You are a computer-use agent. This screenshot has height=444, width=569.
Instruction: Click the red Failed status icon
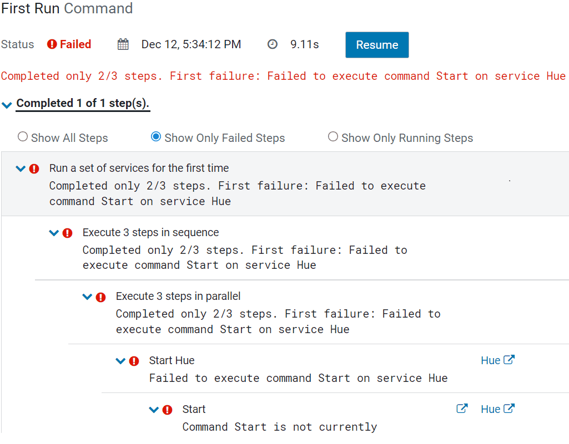click(52, 44)
